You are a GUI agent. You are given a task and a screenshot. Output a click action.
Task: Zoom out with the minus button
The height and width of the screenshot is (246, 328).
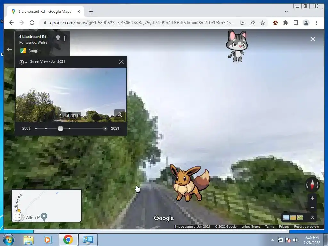[x=312, y=207]
